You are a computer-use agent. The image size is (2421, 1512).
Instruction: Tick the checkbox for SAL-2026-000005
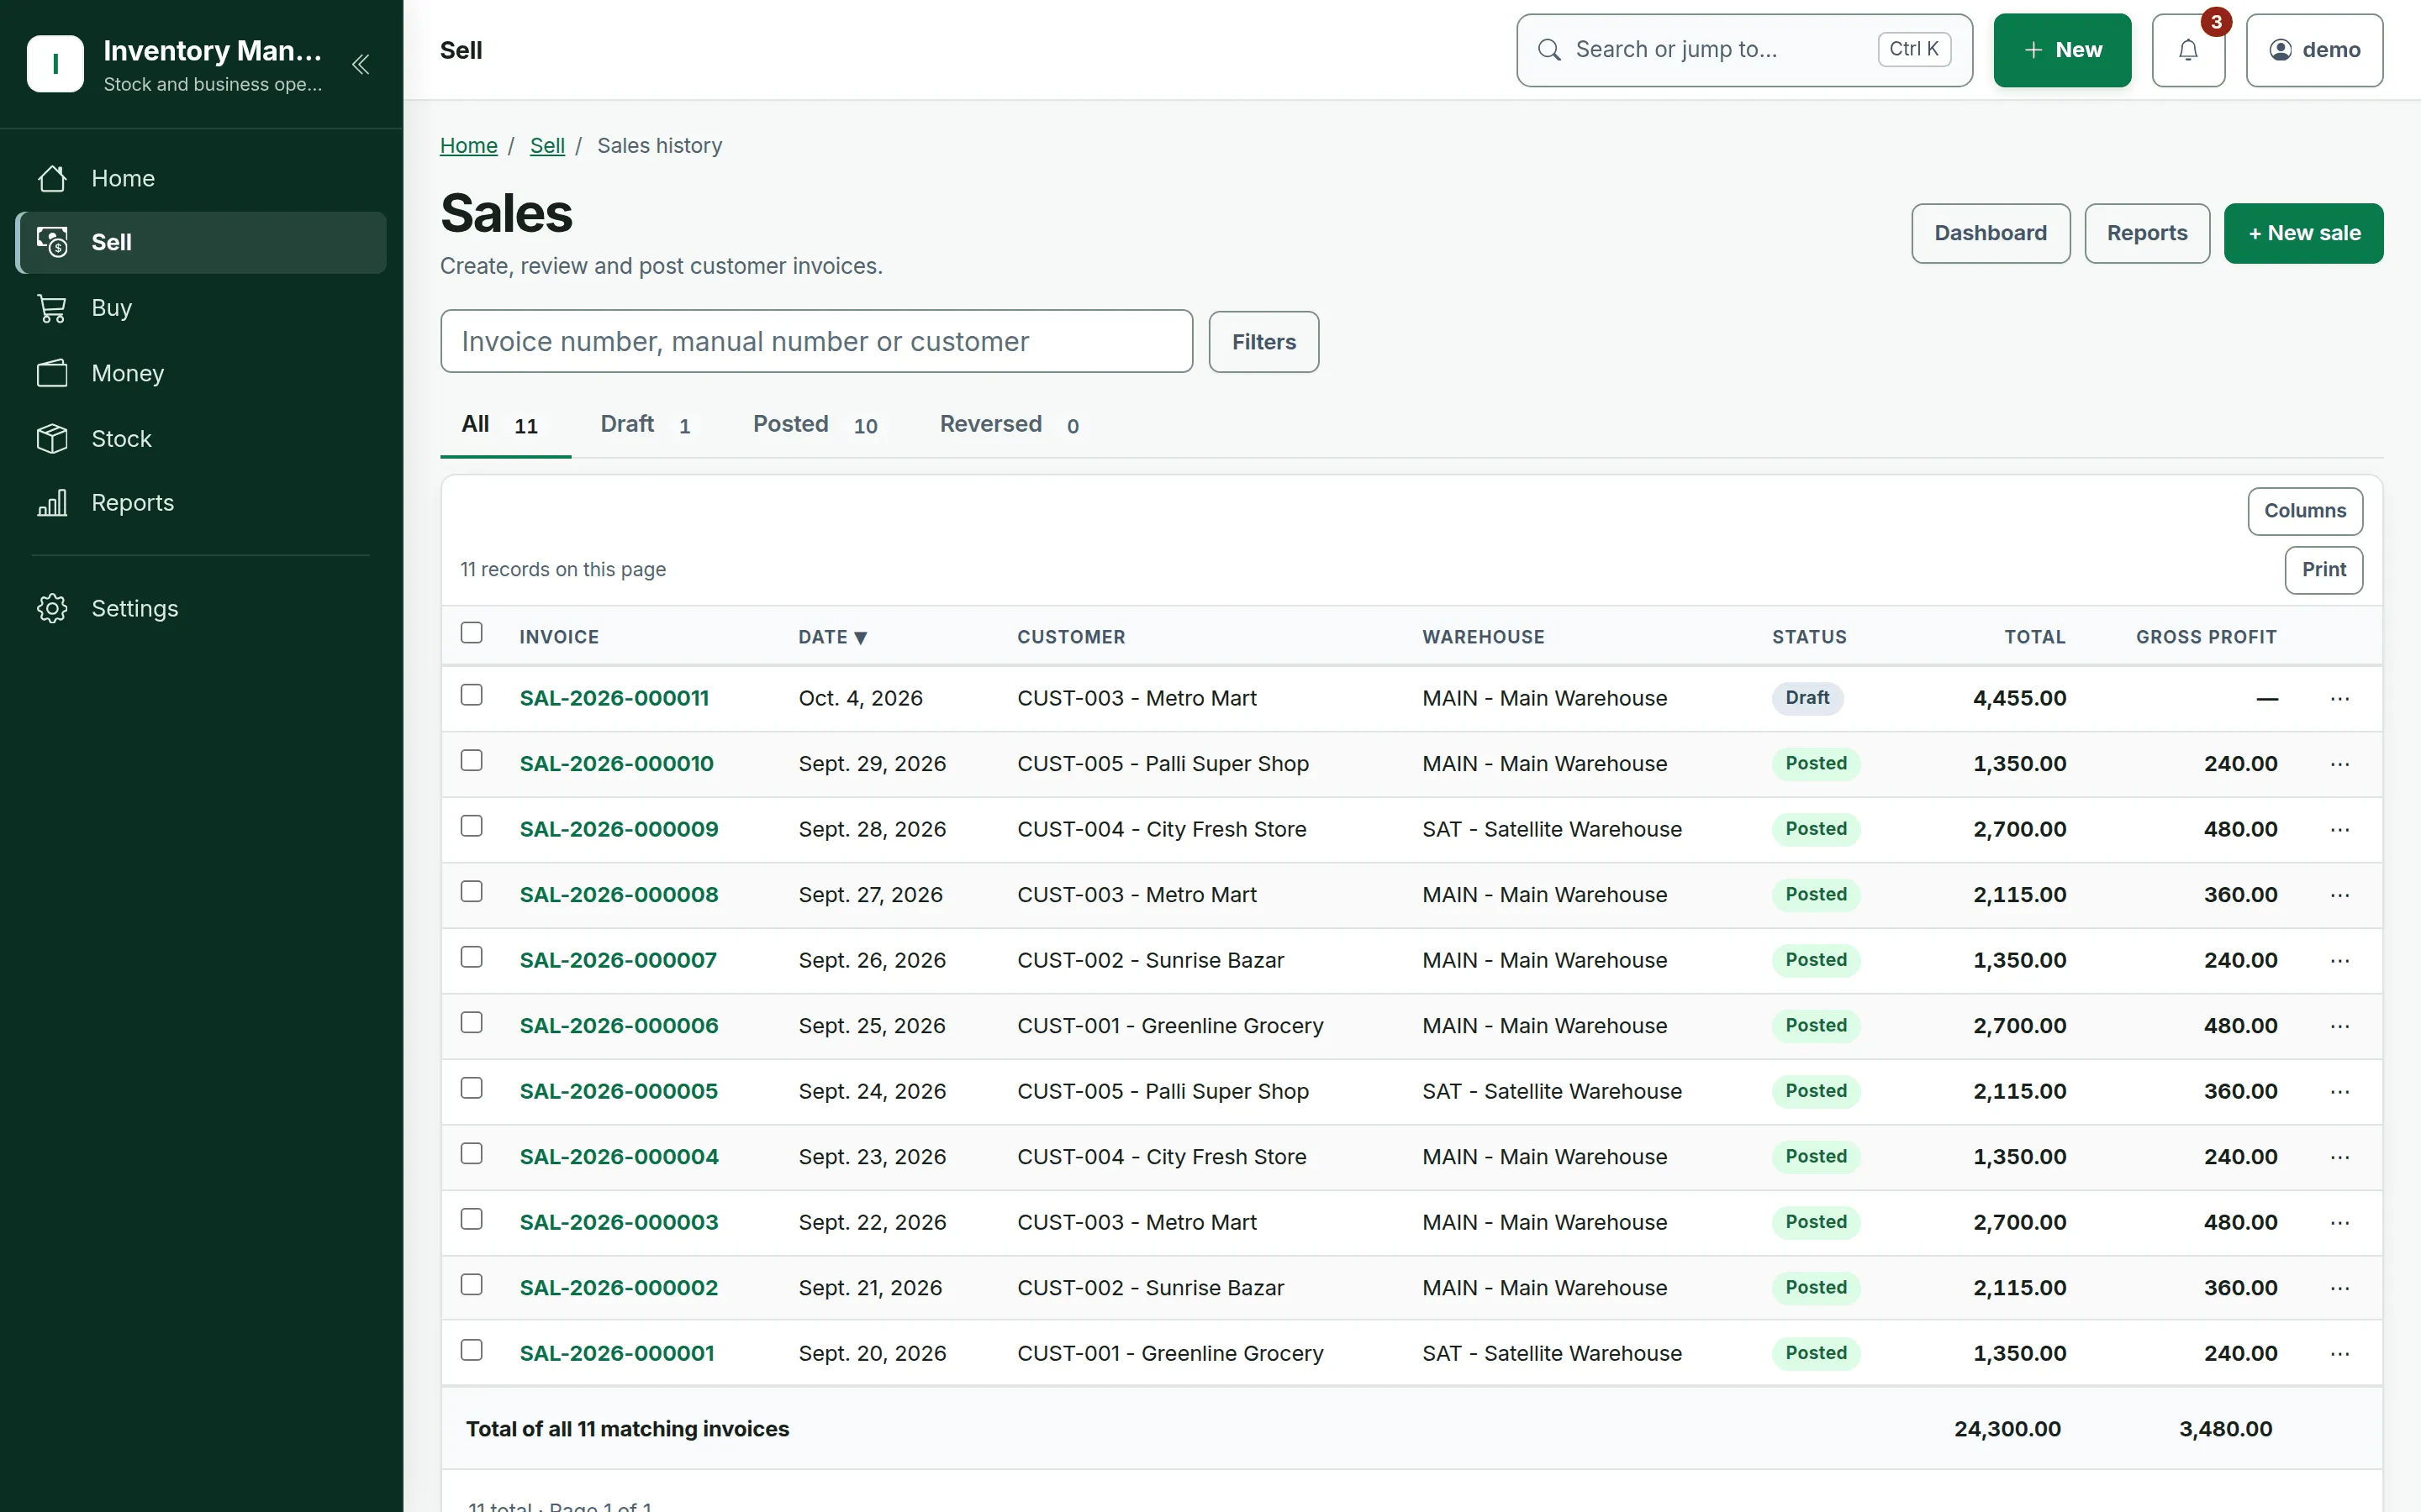coord(472,1088)
